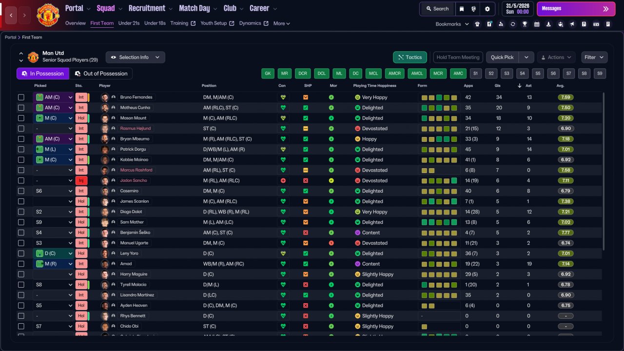The height and width of the screenshot is (351, 624).
Task: Expand the Bookmarks dropdown
Action: point(452,24)
